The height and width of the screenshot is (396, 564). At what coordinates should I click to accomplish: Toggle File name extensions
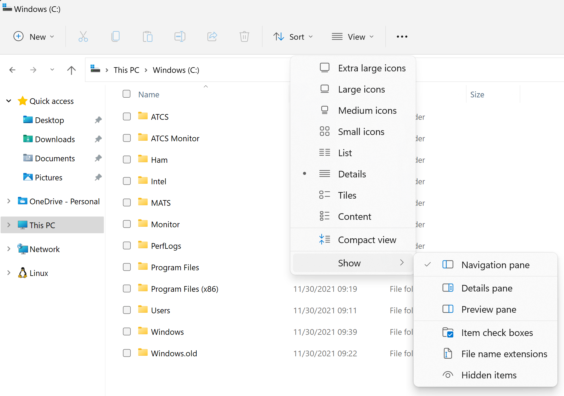point(486,354)
